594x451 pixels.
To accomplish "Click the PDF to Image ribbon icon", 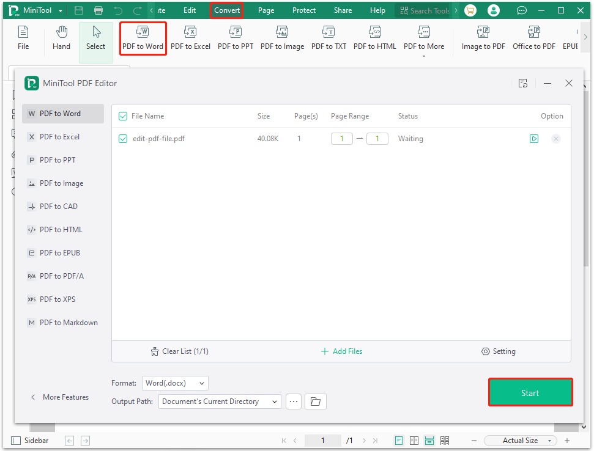I will click(282, 38).
